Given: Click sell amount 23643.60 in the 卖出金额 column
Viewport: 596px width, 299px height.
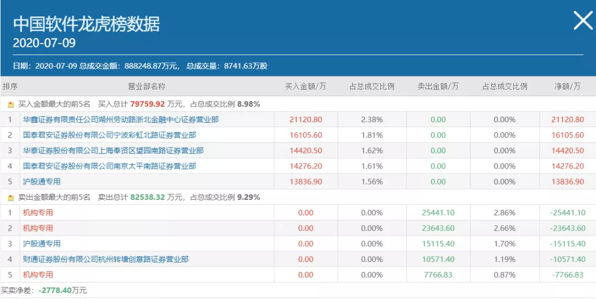Looking at the screenshot, I should (438, 228).
